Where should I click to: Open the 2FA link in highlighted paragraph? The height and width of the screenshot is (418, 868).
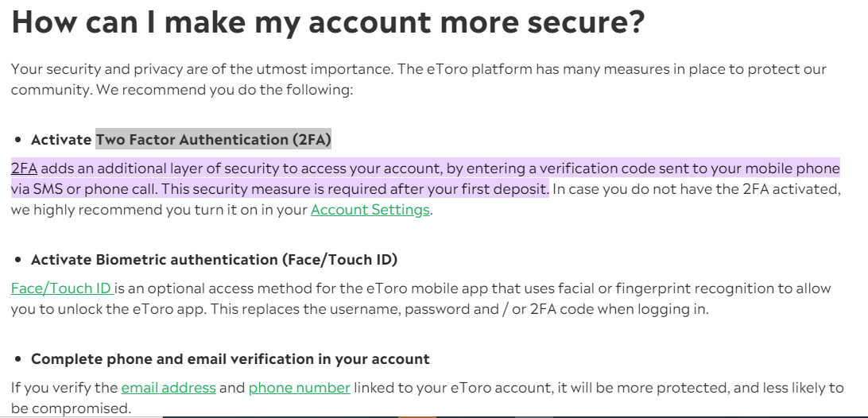(x=24, y=168)
